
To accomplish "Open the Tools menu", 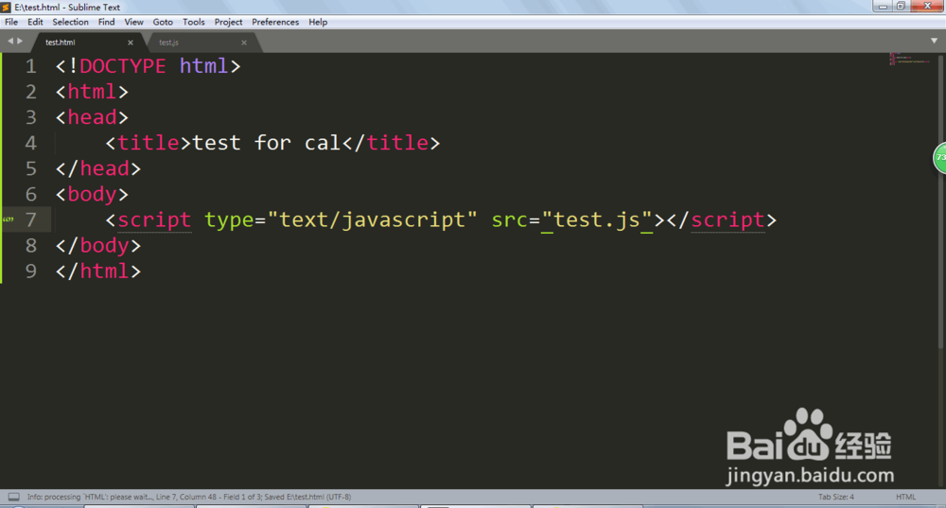I will [x=194, y=22].
